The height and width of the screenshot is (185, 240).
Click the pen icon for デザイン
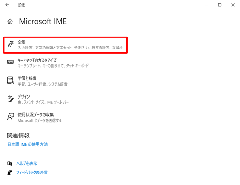11,99
